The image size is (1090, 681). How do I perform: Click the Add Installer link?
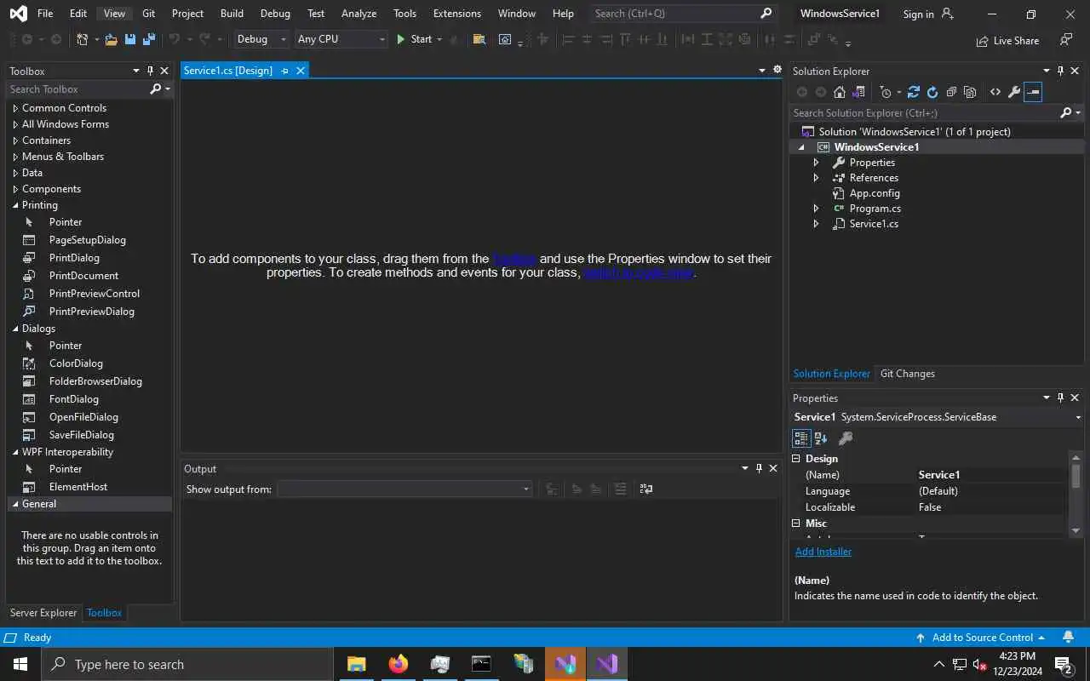pyautogui.click(x=823, y=552)
